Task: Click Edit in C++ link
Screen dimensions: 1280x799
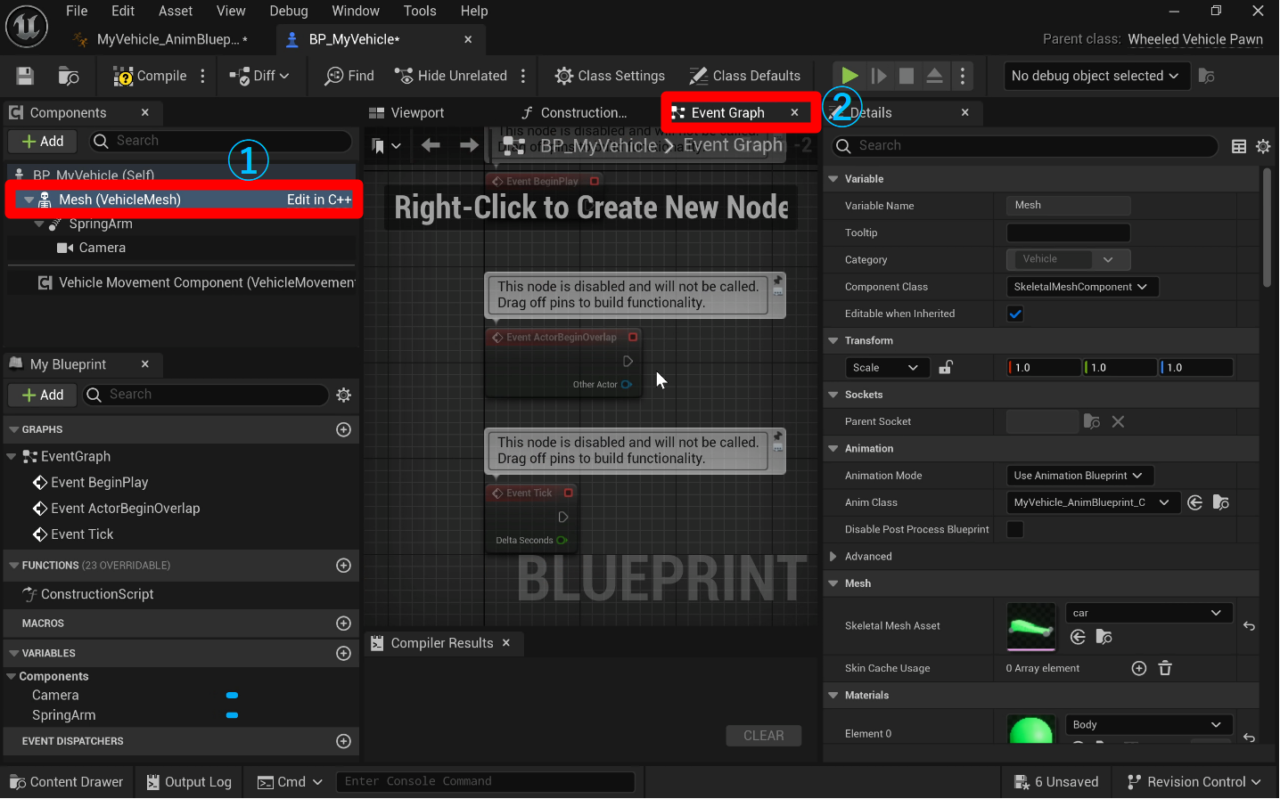Action: tap(319, 200)
